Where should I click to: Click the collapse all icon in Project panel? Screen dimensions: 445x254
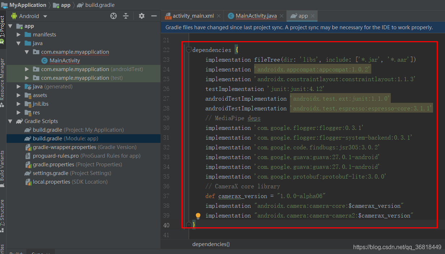(x=126, y=16)
